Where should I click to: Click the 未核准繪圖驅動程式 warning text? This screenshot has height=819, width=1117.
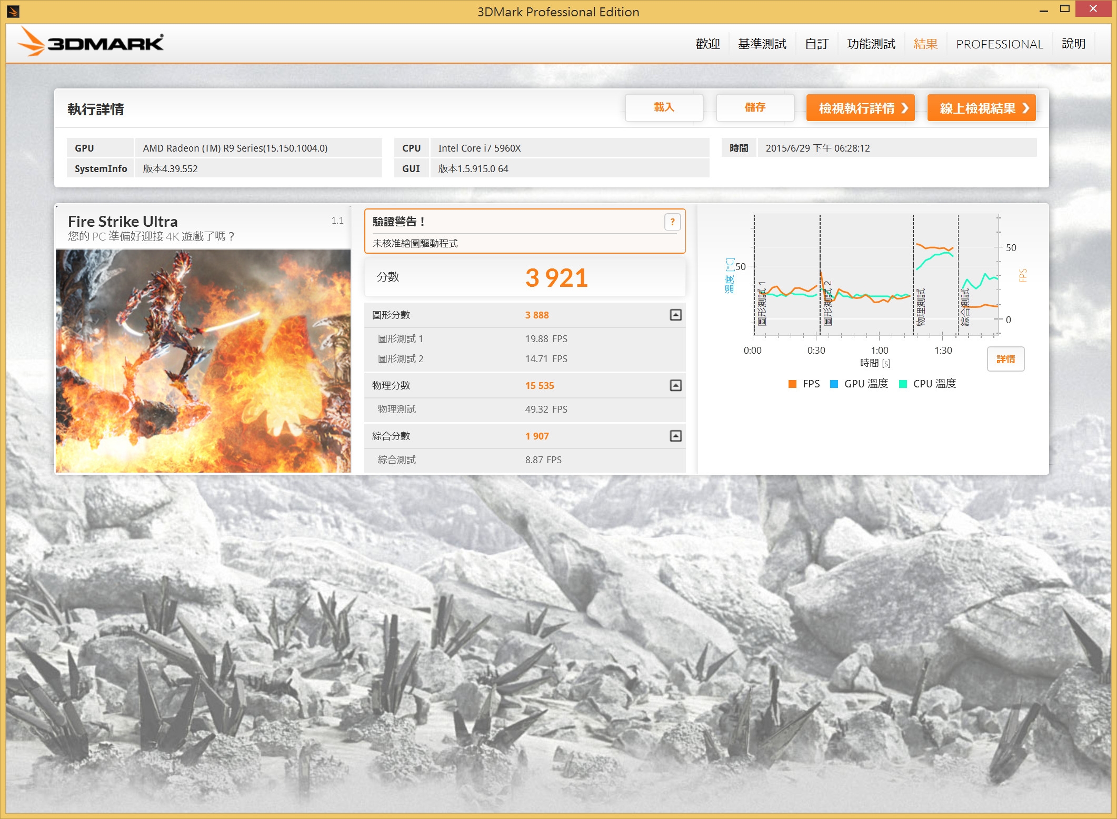coord(415,243)
